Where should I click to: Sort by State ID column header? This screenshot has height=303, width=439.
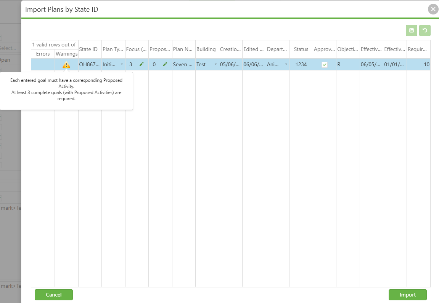click(90, 49)
